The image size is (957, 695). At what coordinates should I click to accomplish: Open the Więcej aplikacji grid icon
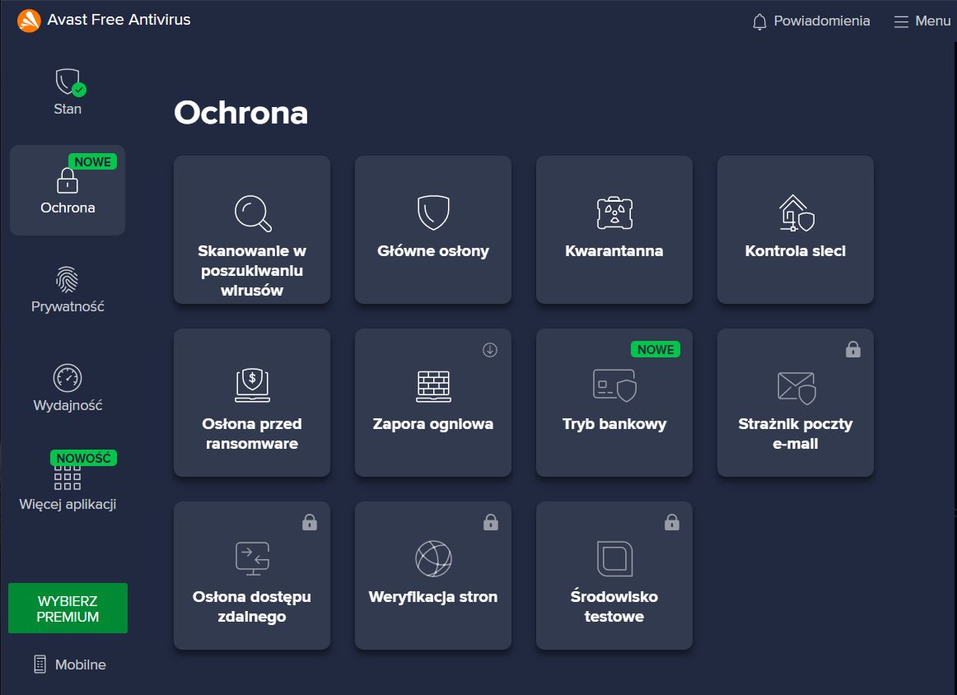pos(68,478)
